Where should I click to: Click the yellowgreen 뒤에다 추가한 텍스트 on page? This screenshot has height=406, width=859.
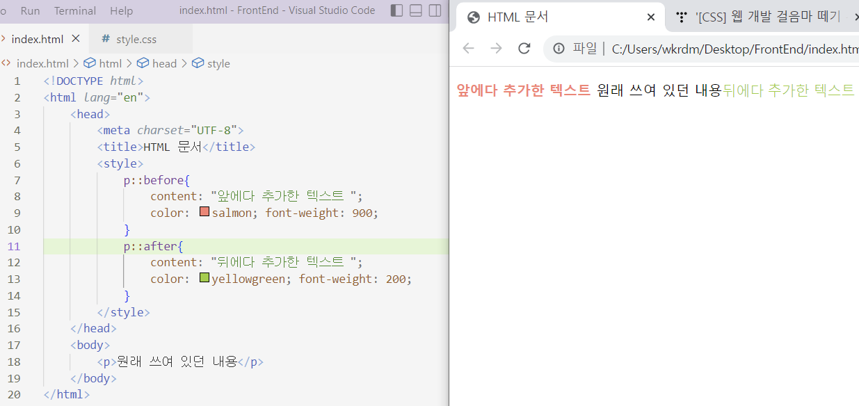(x=789, y=90)
